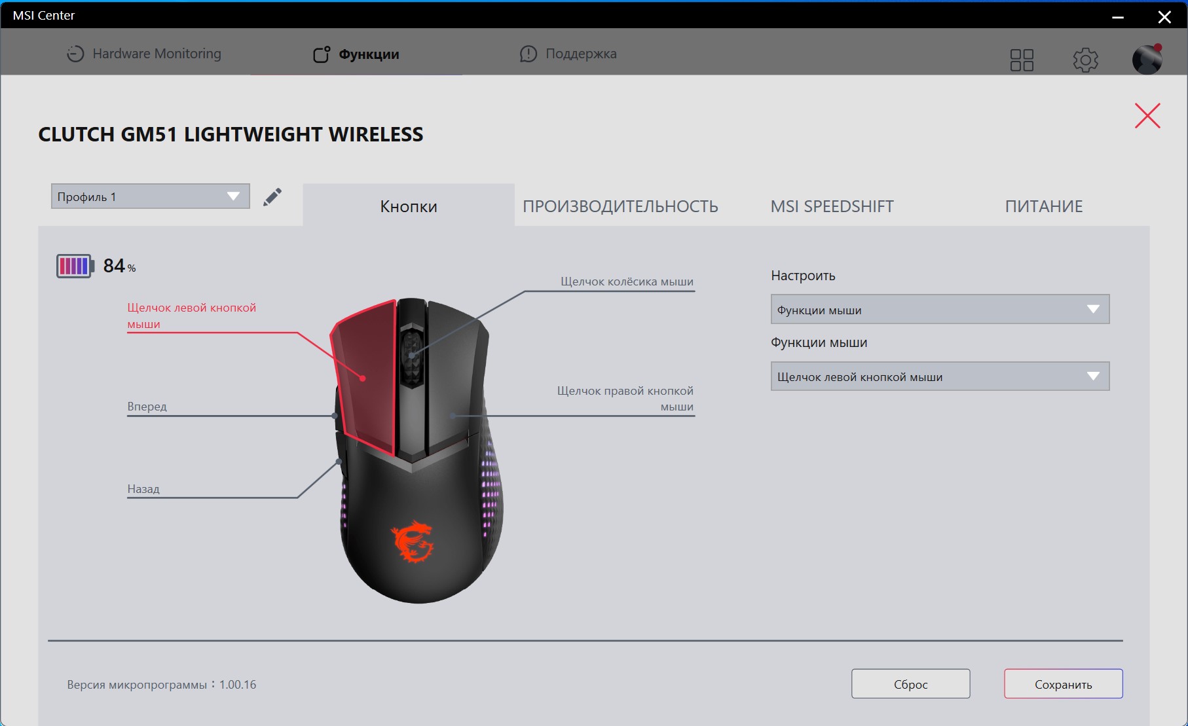Click the Сброс reset button
Screen dimensions: 1188x726
pyautogui.click(x=910, y=684)
